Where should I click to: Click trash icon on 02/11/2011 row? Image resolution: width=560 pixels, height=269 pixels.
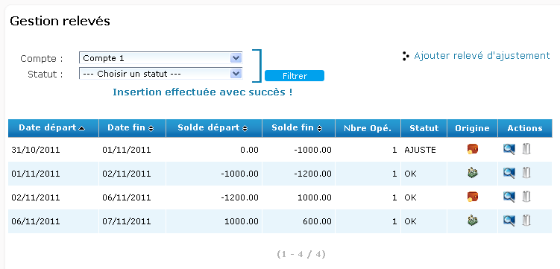tap(526, 197)
